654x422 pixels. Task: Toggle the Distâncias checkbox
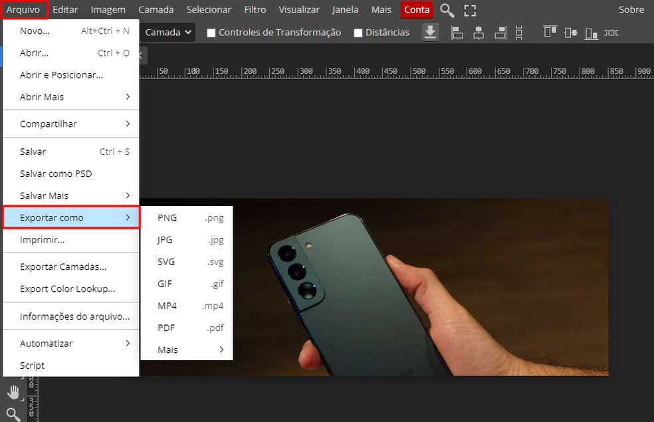click(358, 33)
